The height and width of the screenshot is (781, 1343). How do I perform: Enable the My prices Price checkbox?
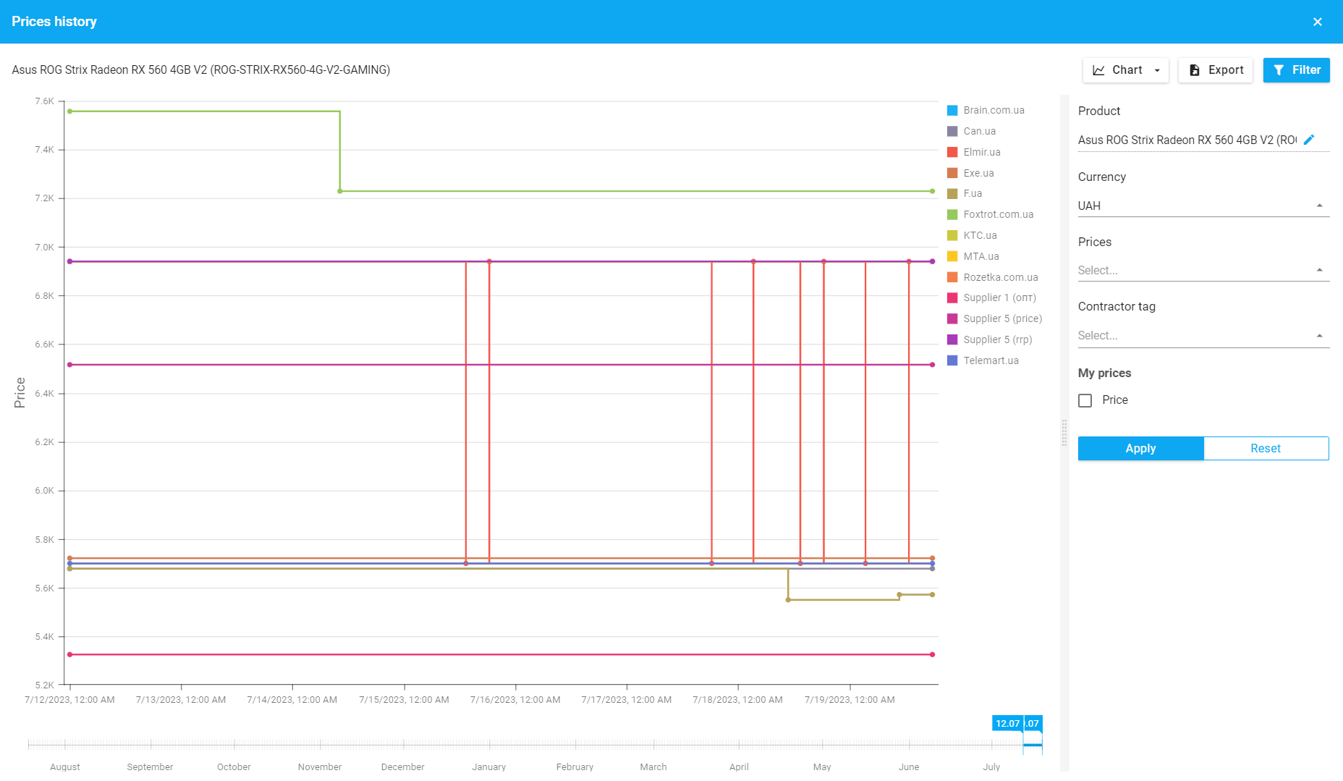(1085, 400)
